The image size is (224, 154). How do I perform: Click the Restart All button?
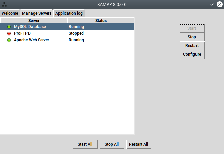pos(138,144)
